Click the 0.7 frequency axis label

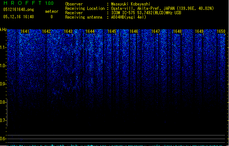tap(3, 120)
